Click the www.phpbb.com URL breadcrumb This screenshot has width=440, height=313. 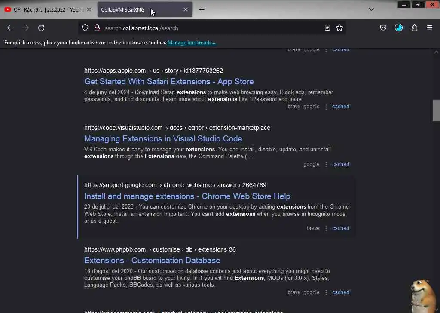point(160,249)
